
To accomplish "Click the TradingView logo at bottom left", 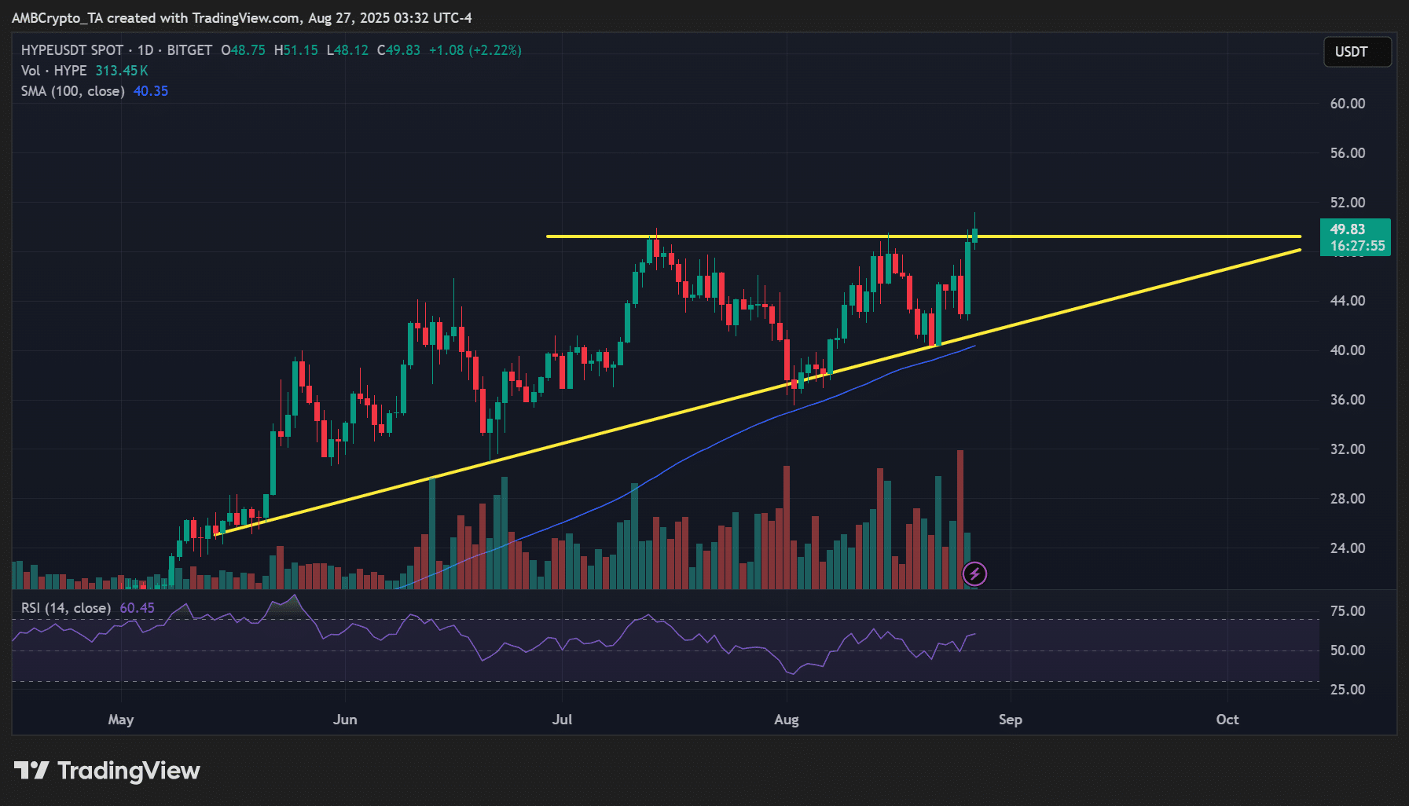I will [x=107, y=771].
